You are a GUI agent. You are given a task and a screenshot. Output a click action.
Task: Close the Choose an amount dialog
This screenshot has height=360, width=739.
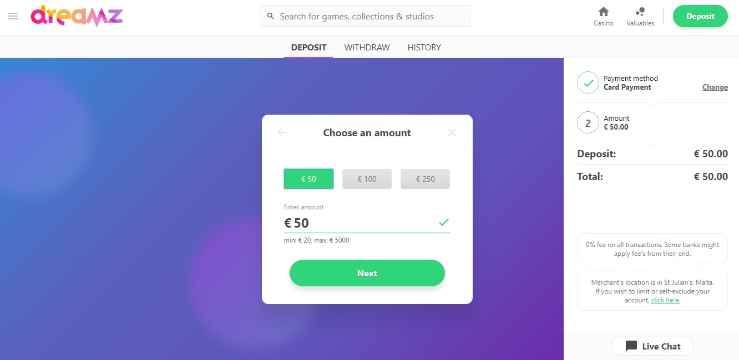click(x=452, y=132)
